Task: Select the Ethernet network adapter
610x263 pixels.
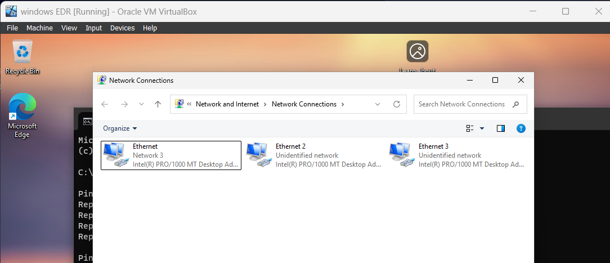Action: (x=171, y=155)
